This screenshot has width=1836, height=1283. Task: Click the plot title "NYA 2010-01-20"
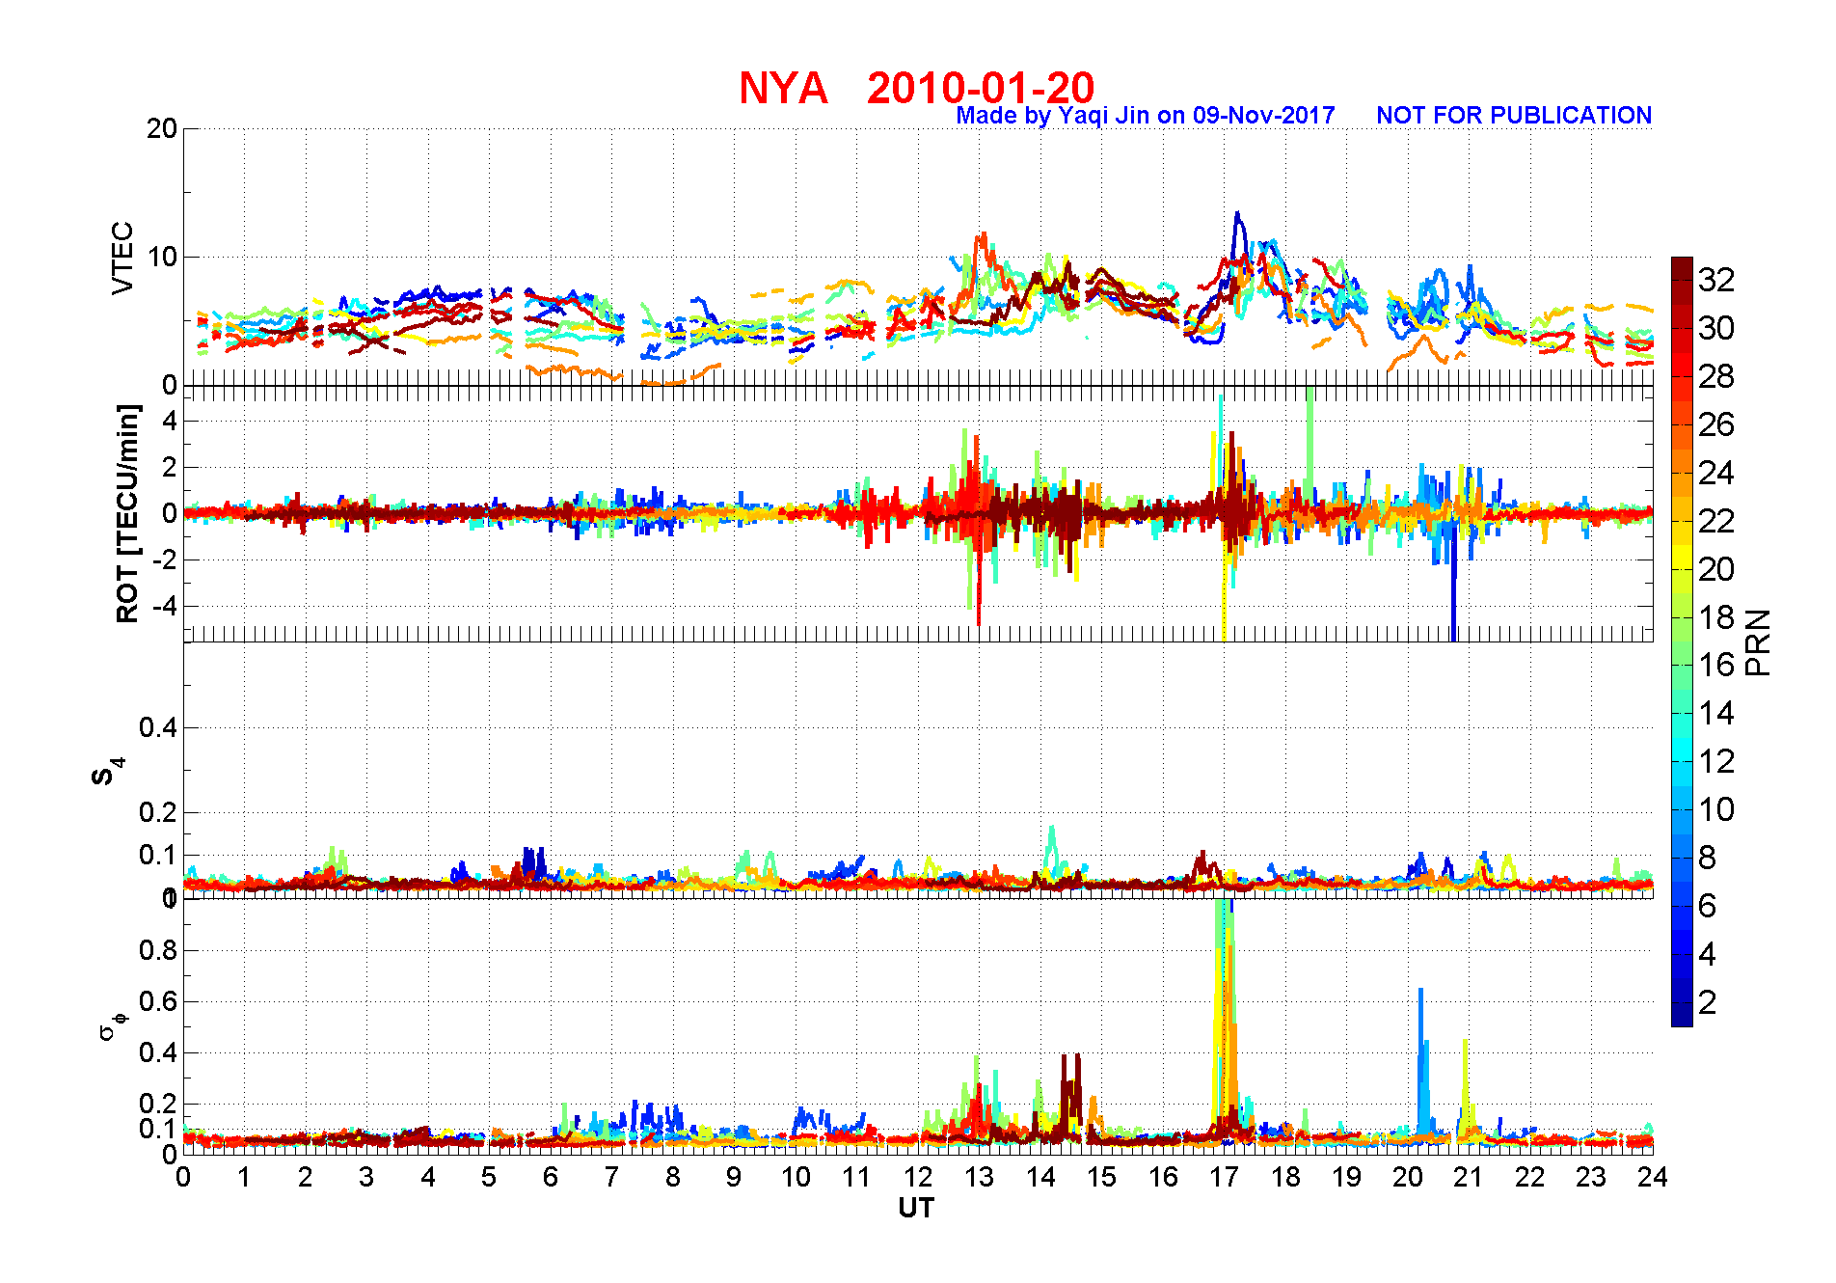point(916,88)
